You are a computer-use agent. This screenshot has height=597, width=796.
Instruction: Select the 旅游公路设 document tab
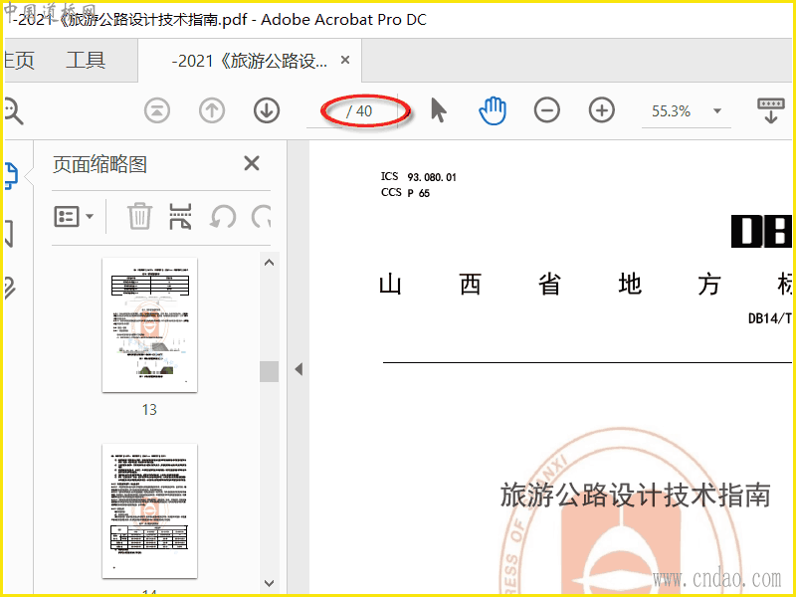pos(250,61)
